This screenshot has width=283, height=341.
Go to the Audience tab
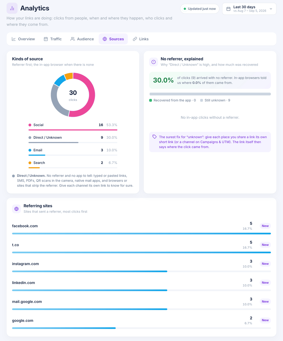click(82, 39)
